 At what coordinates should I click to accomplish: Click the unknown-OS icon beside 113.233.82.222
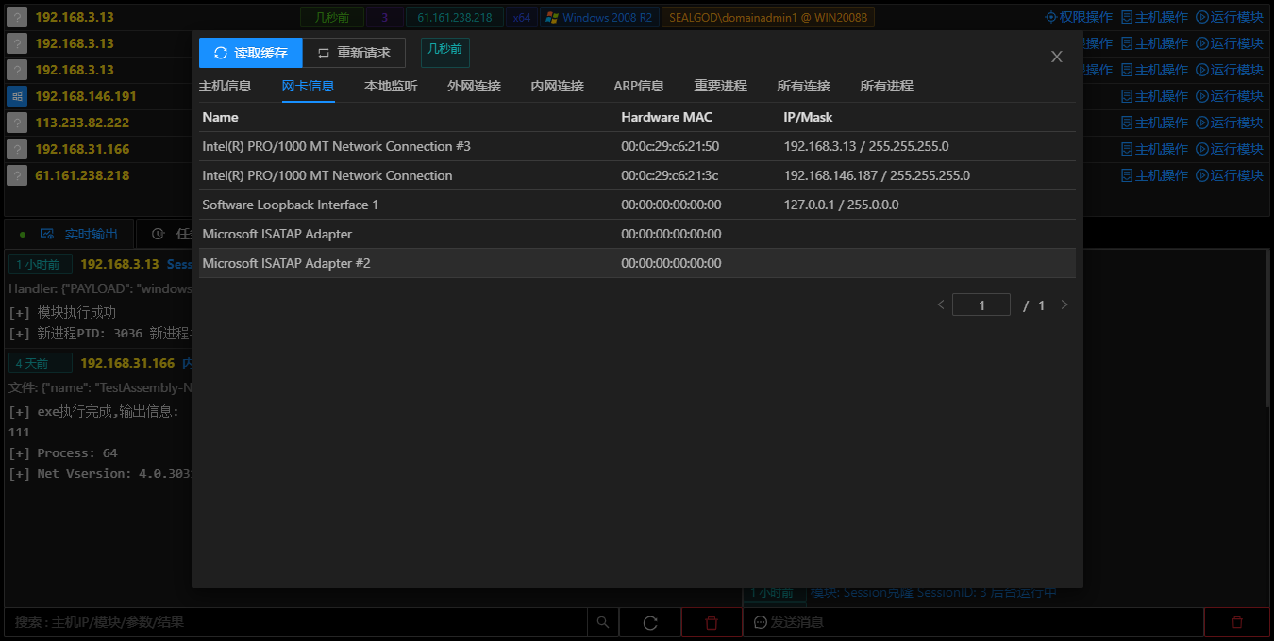(17, 123)
